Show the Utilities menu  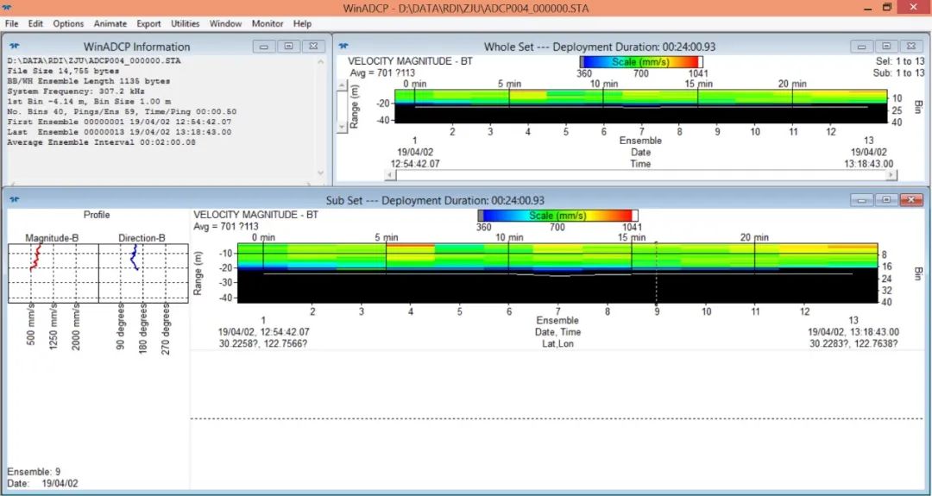point(185,23)
